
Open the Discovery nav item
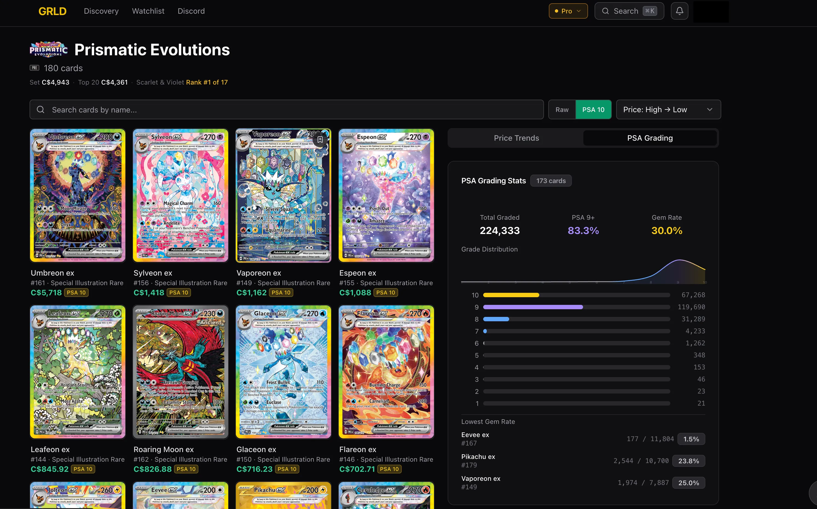tap(101, 11)
